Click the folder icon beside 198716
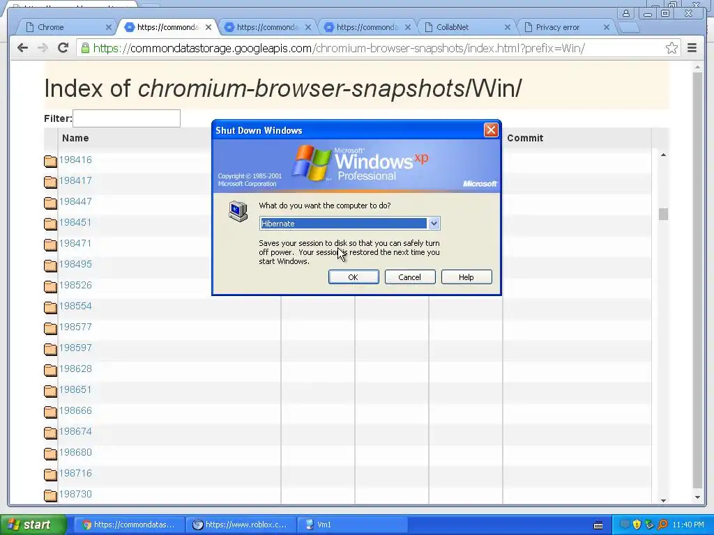Image resolution: width=714 pixels, height=535 pixels. (x=50, y=475)
